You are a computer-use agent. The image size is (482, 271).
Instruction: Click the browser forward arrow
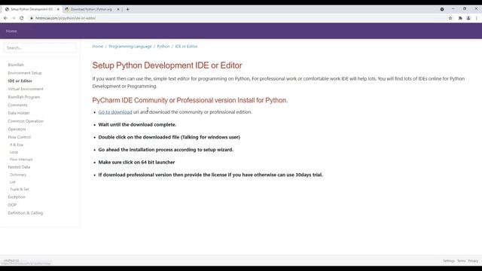(14, 18)
